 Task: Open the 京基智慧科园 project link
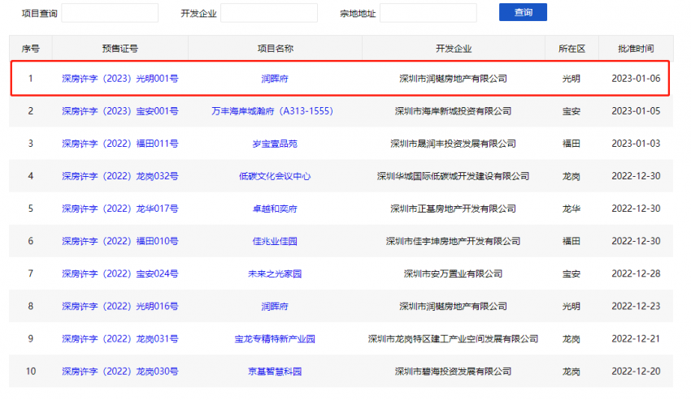coord(275,372)
